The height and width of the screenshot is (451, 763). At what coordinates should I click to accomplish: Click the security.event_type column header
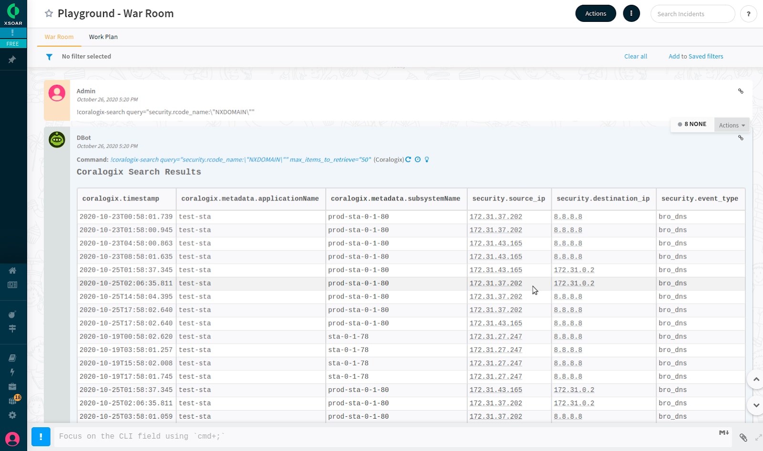(700, 199)
